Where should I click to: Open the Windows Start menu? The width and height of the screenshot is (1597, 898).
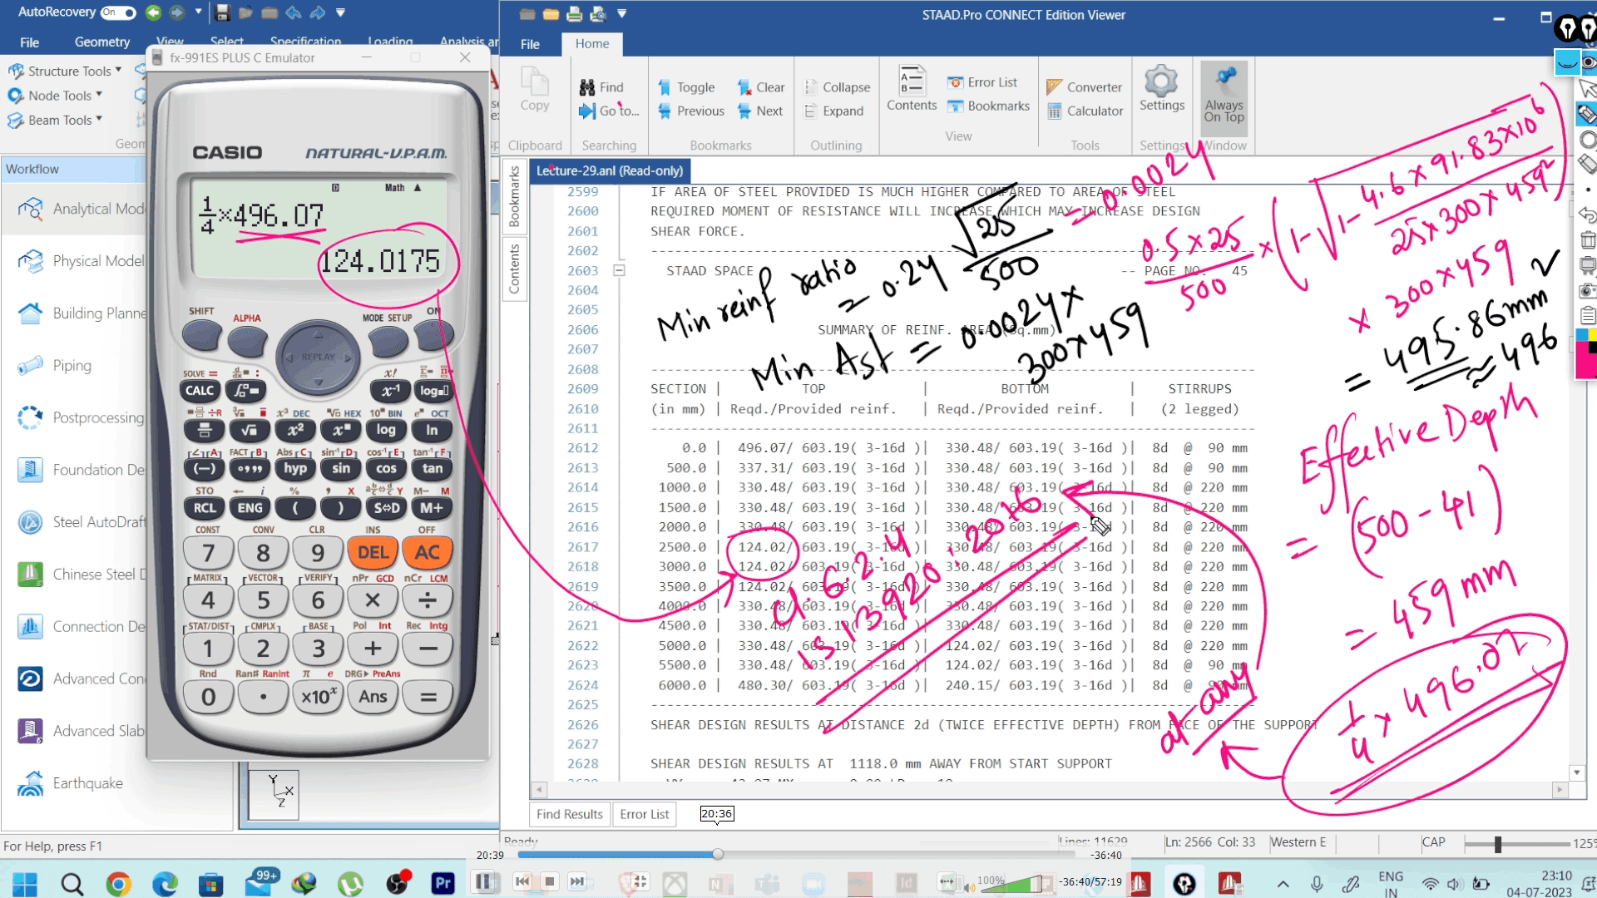pyautogui.click(x=25, y=884)
